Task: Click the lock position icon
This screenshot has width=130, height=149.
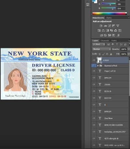Action: 107,54
